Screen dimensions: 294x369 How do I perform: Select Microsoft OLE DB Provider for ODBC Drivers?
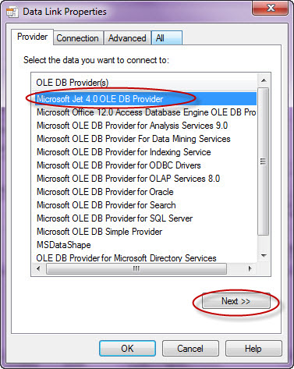119,165
